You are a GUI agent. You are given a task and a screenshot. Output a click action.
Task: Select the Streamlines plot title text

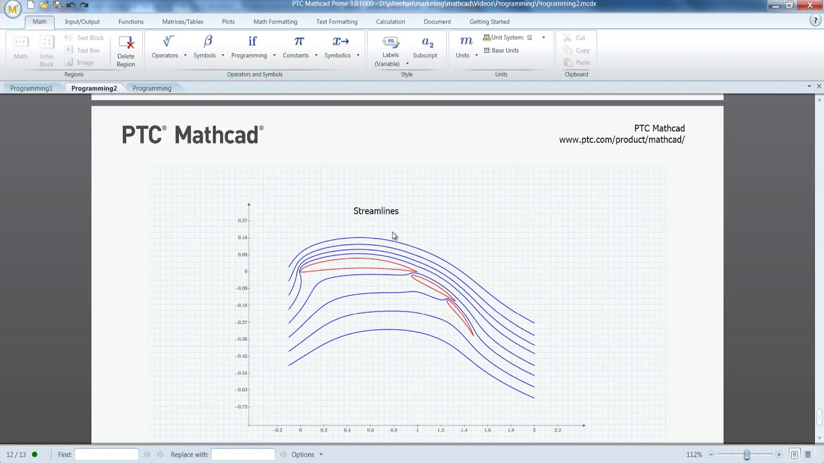point(376,211)
